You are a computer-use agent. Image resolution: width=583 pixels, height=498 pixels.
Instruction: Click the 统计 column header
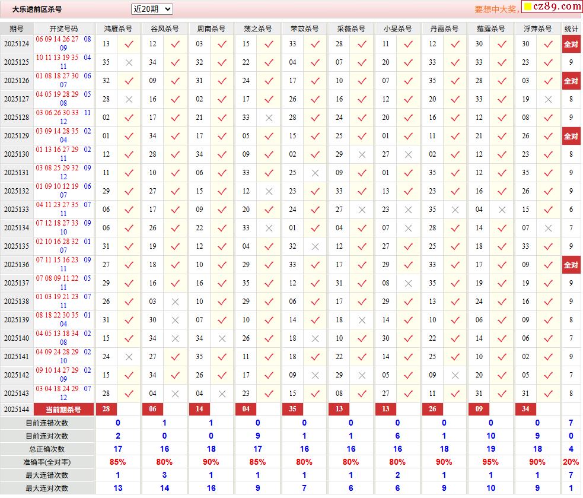[x=571, y=28]
